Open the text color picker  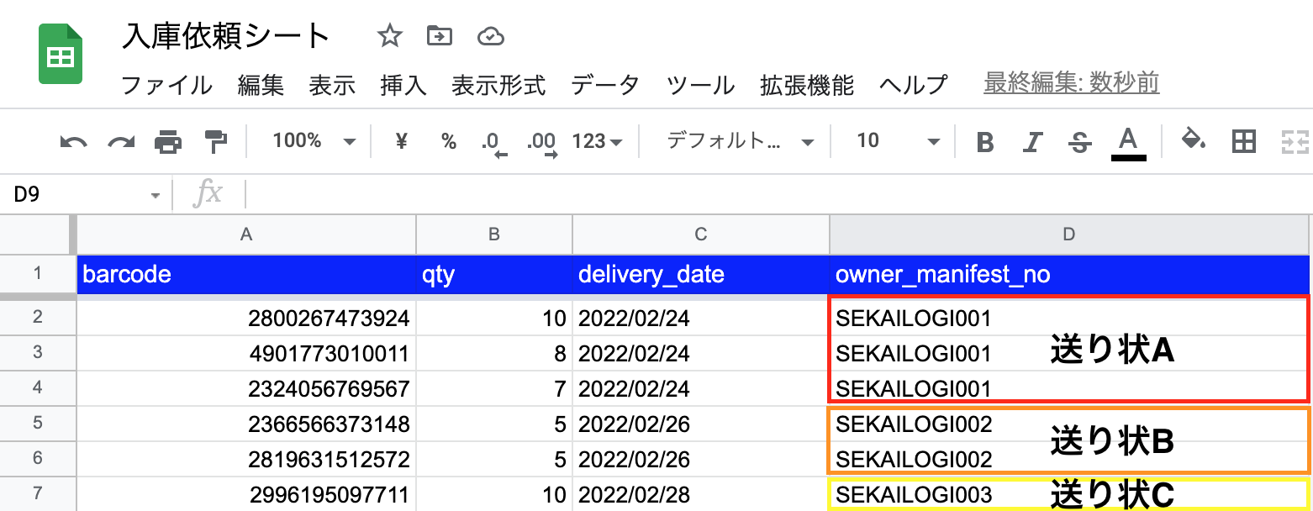click(1128, 142)
